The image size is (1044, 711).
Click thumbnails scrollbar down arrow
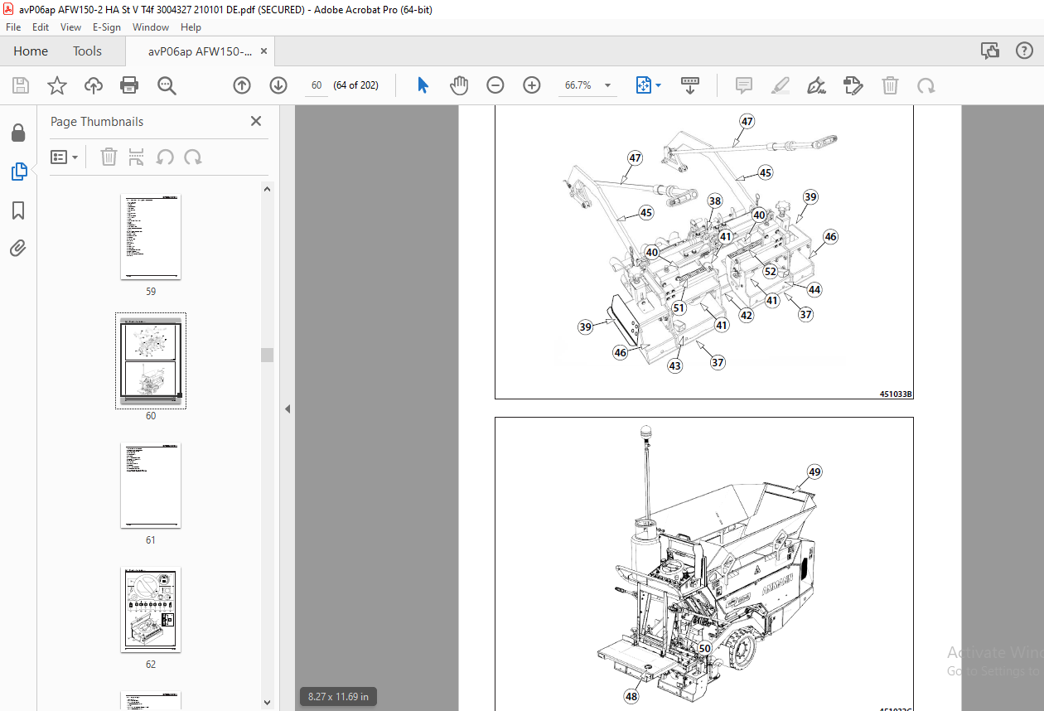tap(267, 702)
